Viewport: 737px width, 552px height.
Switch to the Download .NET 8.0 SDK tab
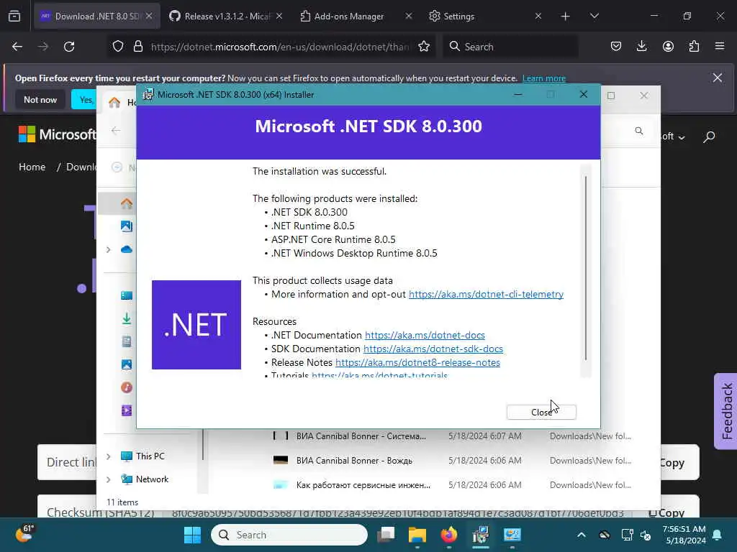(97, 16)
